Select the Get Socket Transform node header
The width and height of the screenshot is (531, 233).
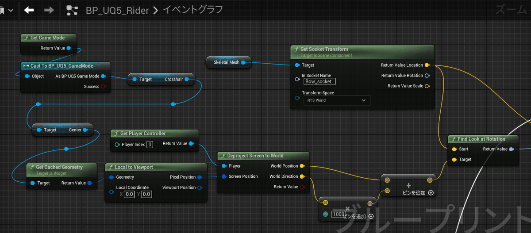(362, 51)
